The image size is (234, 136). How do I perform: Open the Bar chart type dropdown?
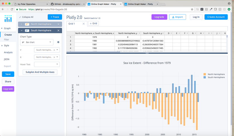[37, 42]
